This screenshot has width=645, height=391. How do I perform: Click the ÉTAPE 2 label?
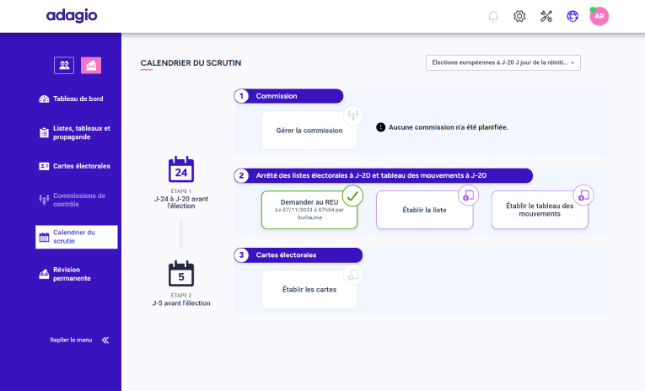181,295
